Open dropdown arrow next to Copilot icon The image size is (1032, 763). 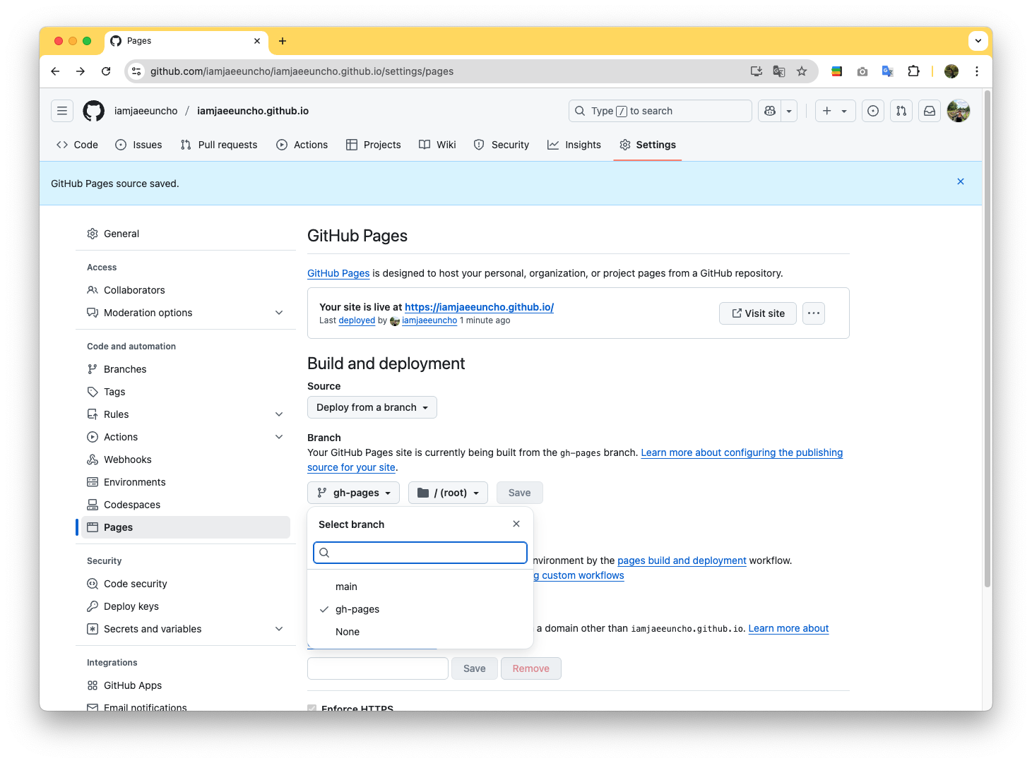789,111
